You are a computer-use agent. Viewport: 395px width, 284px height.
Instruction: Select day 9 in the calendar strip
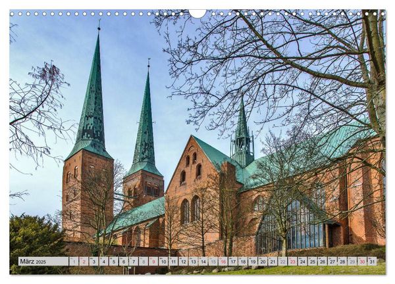(x=153, y=262)
